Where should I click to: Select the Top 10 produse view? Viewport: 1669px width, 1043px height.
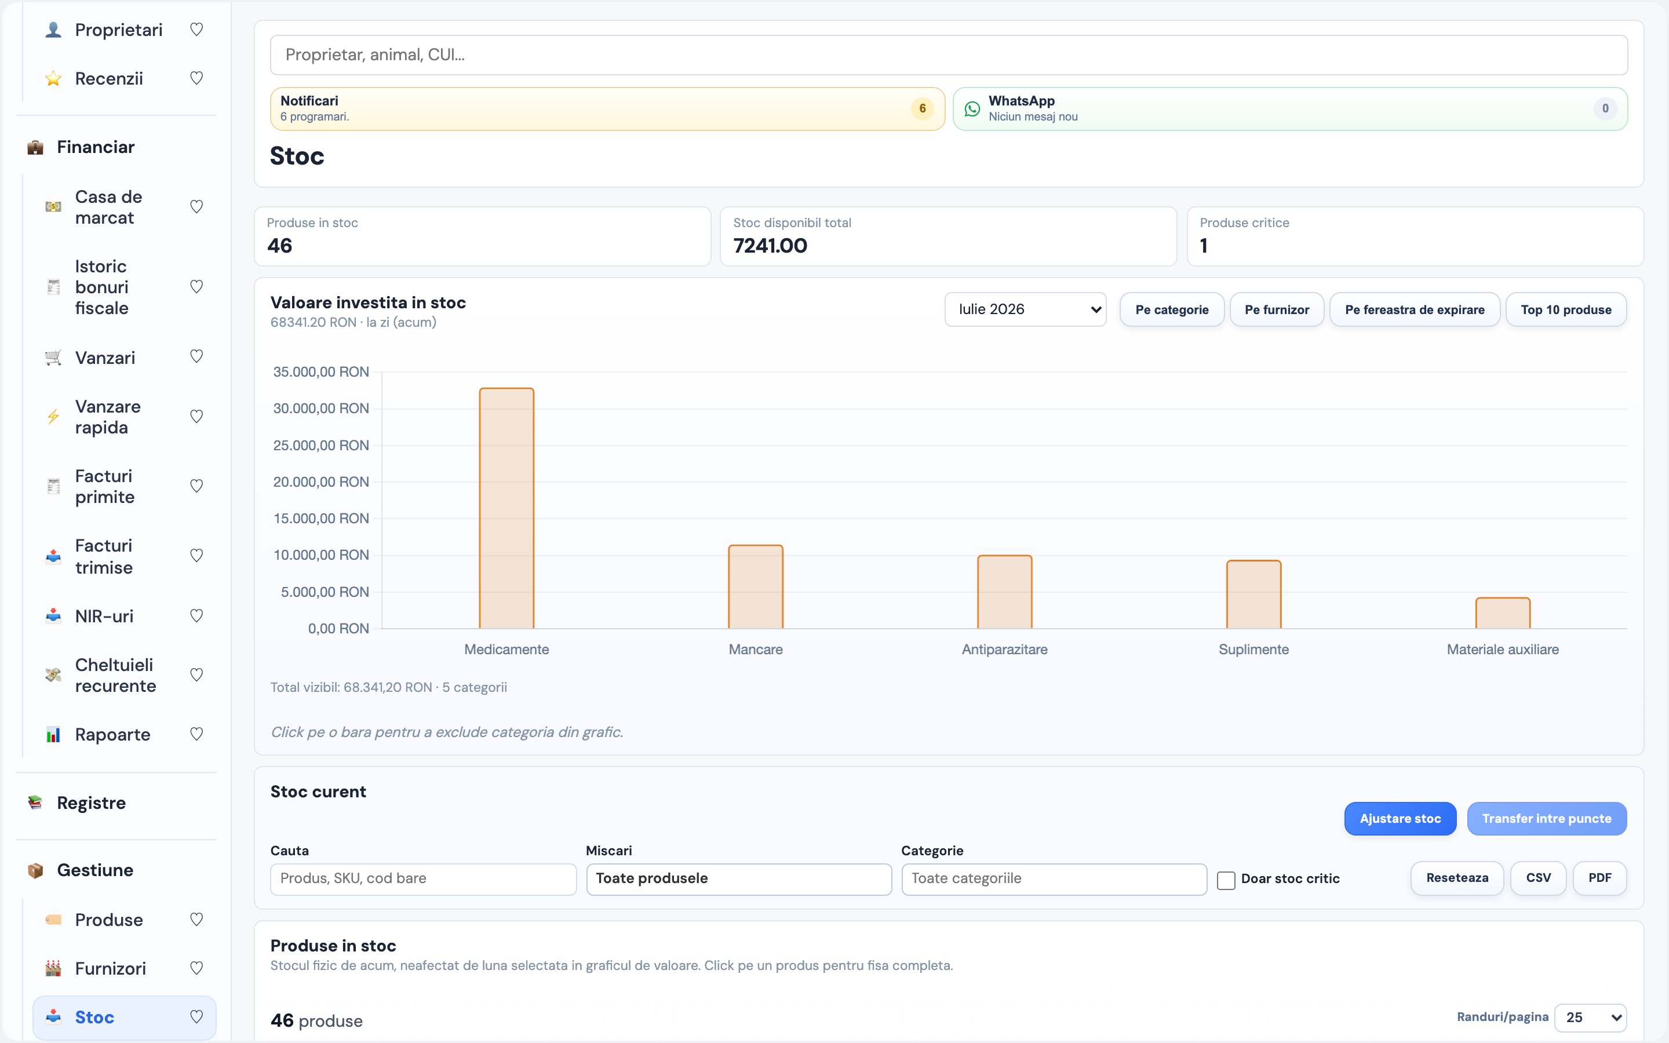[x=1565, y=310]
